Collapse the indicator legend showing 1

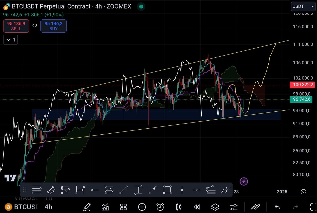point(11,40)
